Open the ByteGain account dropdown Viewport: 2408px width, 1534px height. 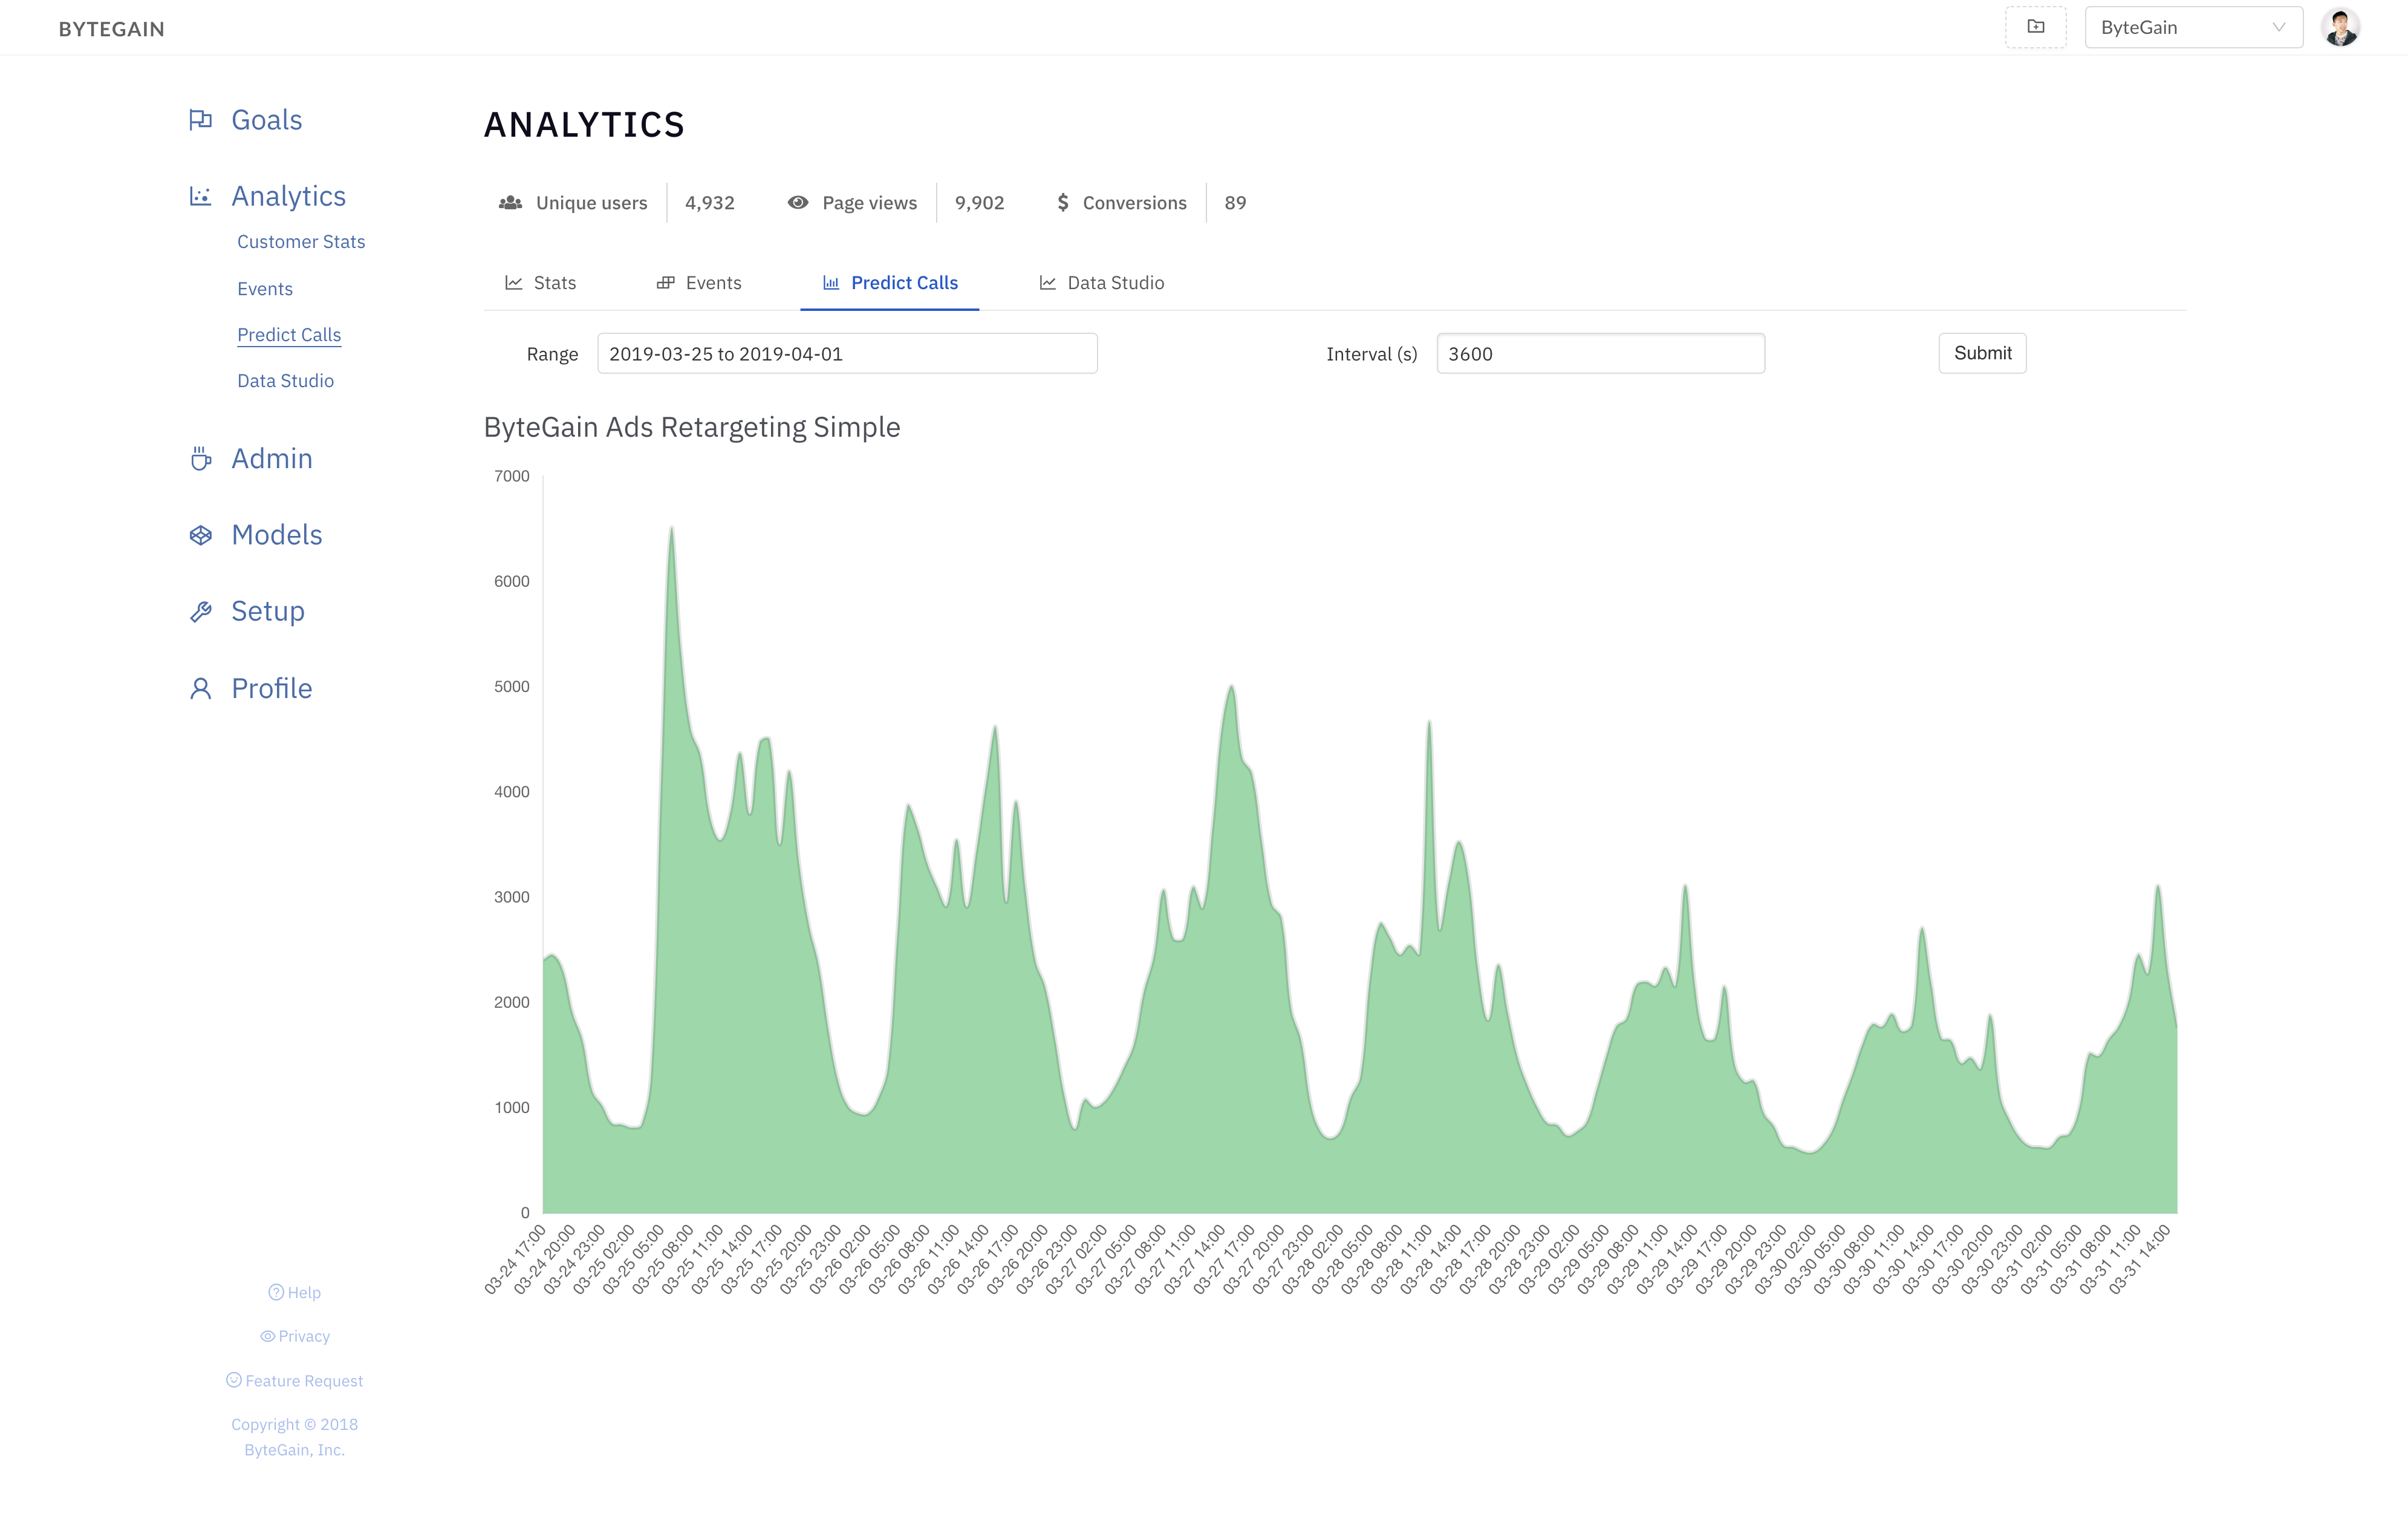[2192, 27]
